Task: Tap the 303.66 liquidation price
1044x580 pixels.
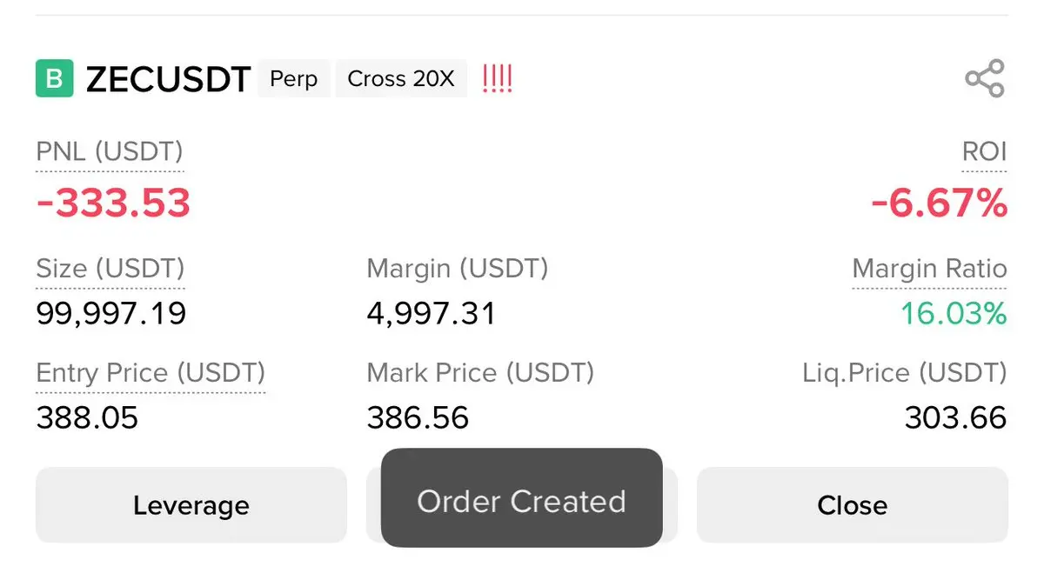Action: coord(955,418)
